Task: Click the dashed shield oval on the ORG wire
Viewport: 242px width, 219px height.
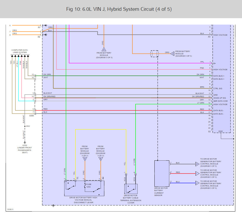Action: click(x=154, y=54)
